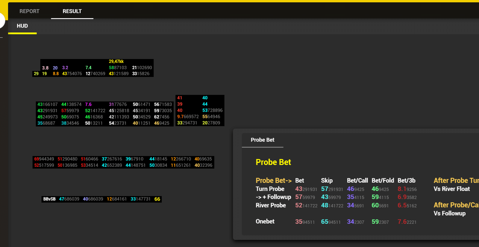The width and height of the screenshot is (479, 247).
Task: Click the 21102690 stat value
Action: click(142, 68)
